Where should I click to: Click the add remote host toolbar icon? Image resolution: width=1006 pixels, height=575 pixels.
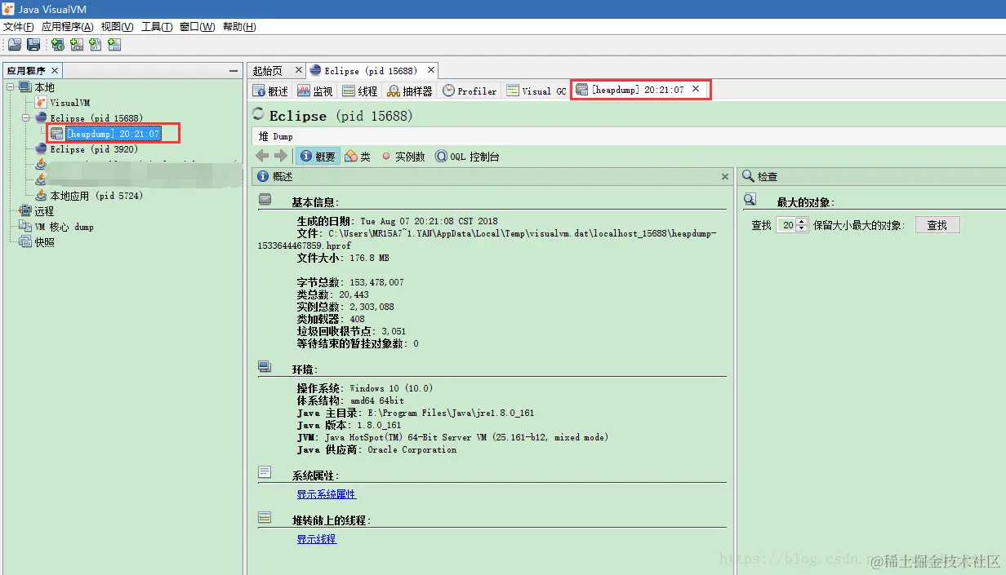58,45
